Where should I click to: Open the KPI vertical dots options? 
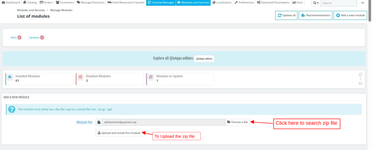[x=360, y=79]
